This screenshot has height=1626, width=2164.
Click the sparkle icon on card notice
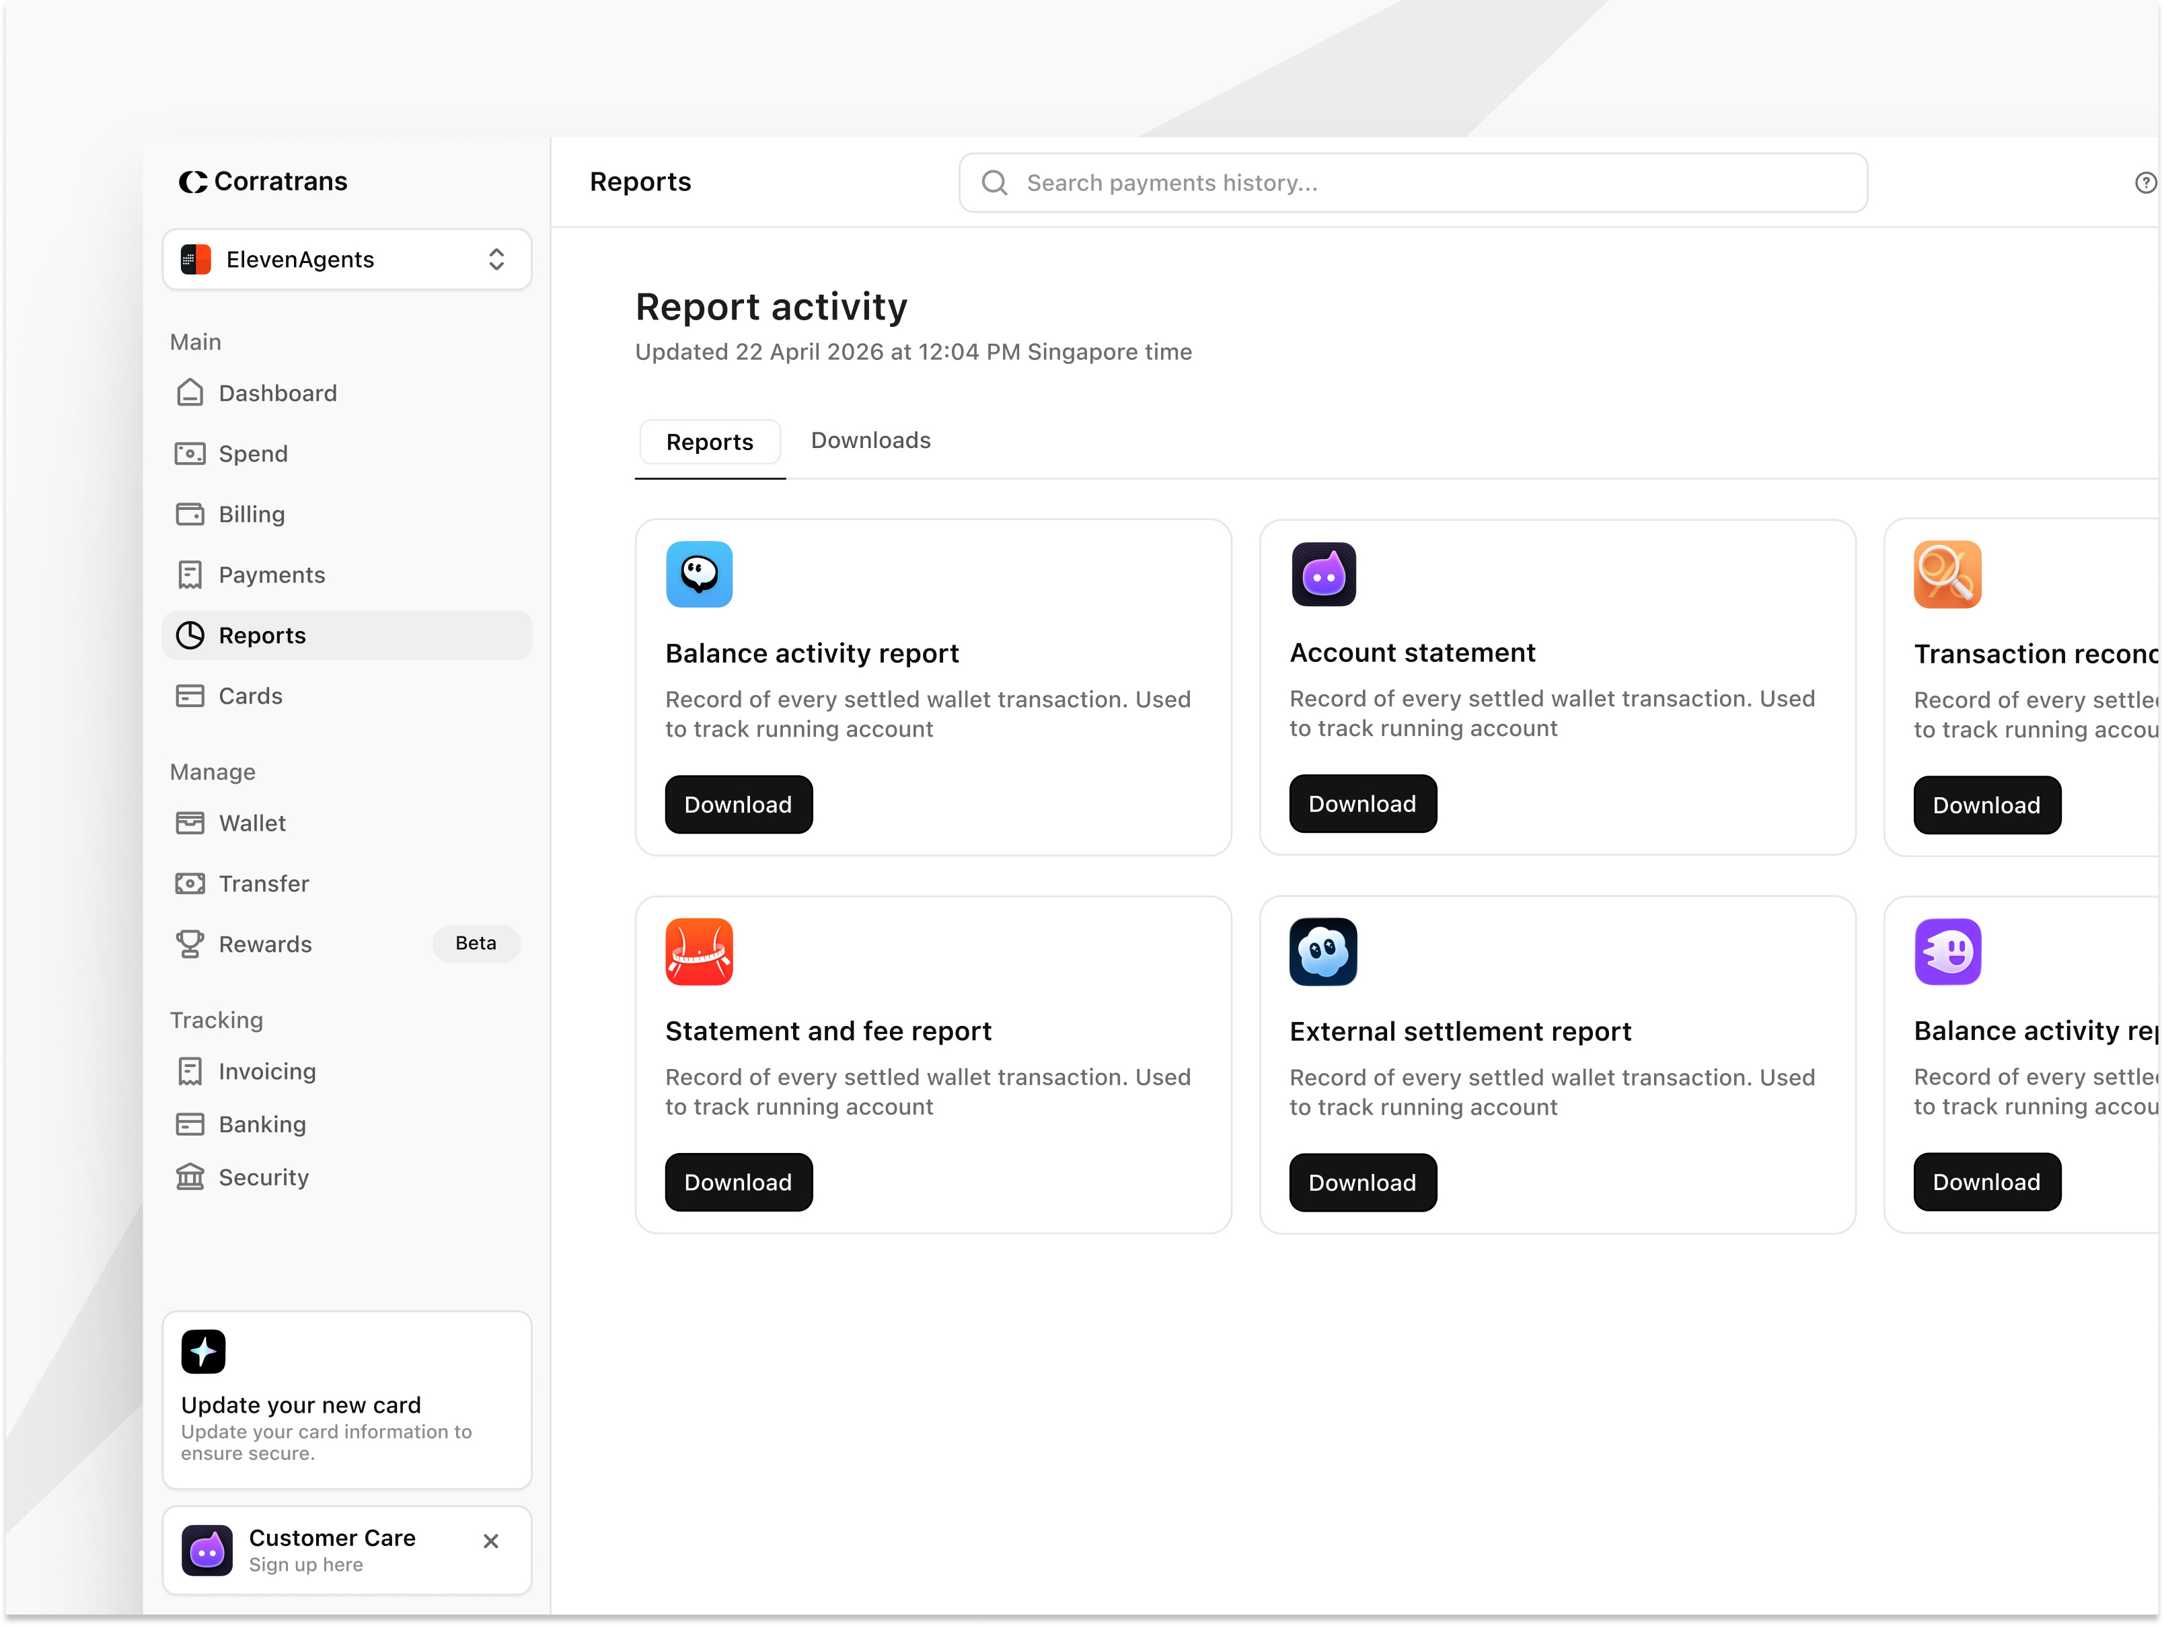click(204, 1351)
